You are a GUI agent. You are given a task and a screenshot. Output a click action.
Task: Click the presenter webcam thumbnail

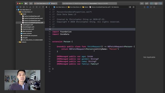tap(22, 80)
